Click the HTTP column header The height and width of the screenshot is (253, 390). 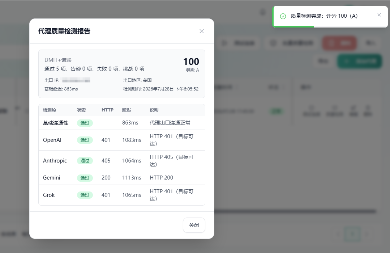tap(107, 110)
